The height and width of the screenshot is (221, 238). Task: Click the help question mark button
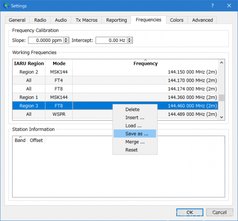coord(212,6)
